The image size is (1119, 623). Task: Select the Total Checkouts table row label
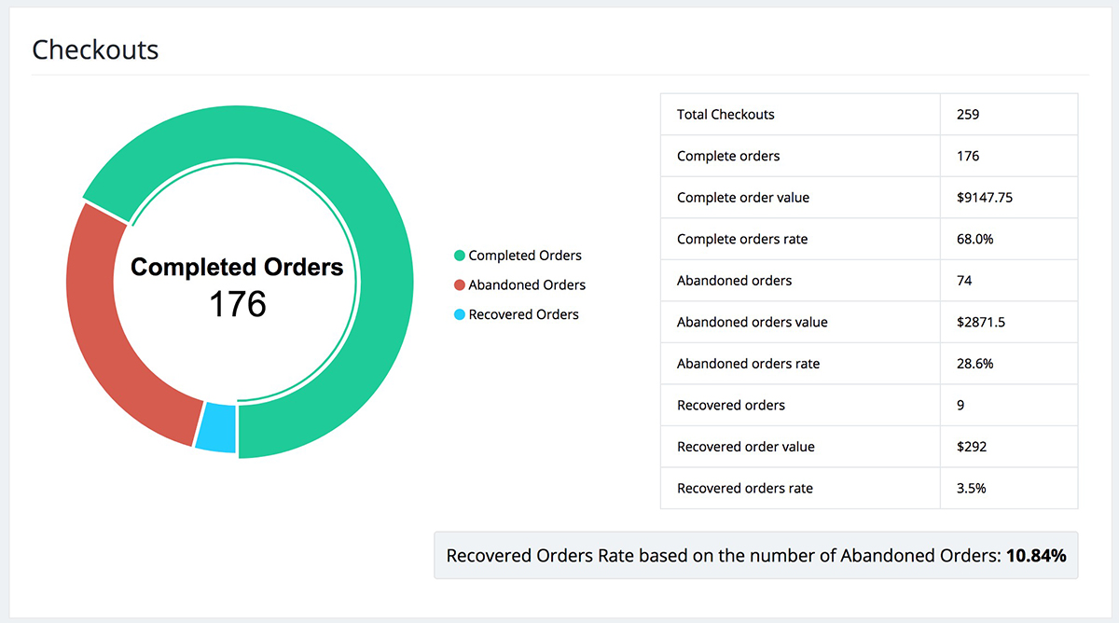point(725,115)
